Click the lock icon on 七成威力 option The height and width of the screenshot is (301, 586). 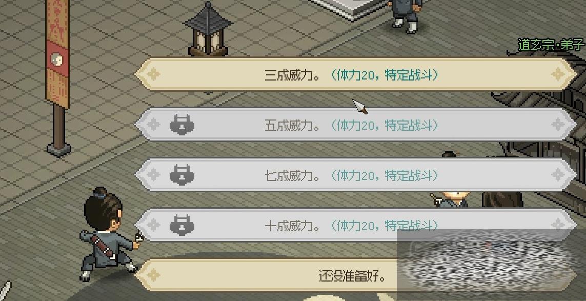click(x=182, y=175)
